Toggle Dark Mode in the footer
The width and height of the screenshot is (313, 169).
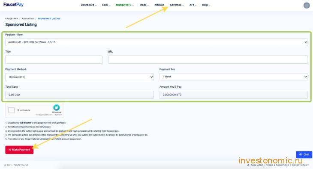pyautogui.click(x=255, y=165)
